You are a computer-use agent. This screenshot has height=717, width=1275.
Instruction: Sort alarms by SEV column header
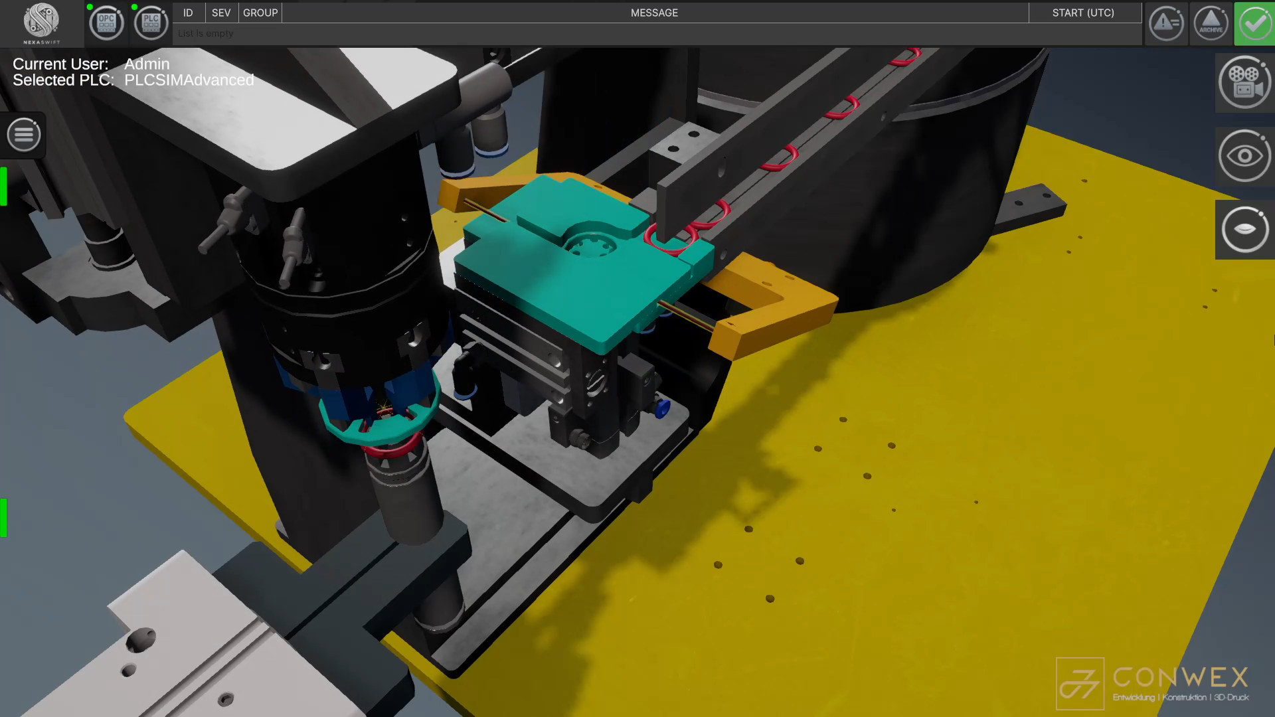point(221,13)
